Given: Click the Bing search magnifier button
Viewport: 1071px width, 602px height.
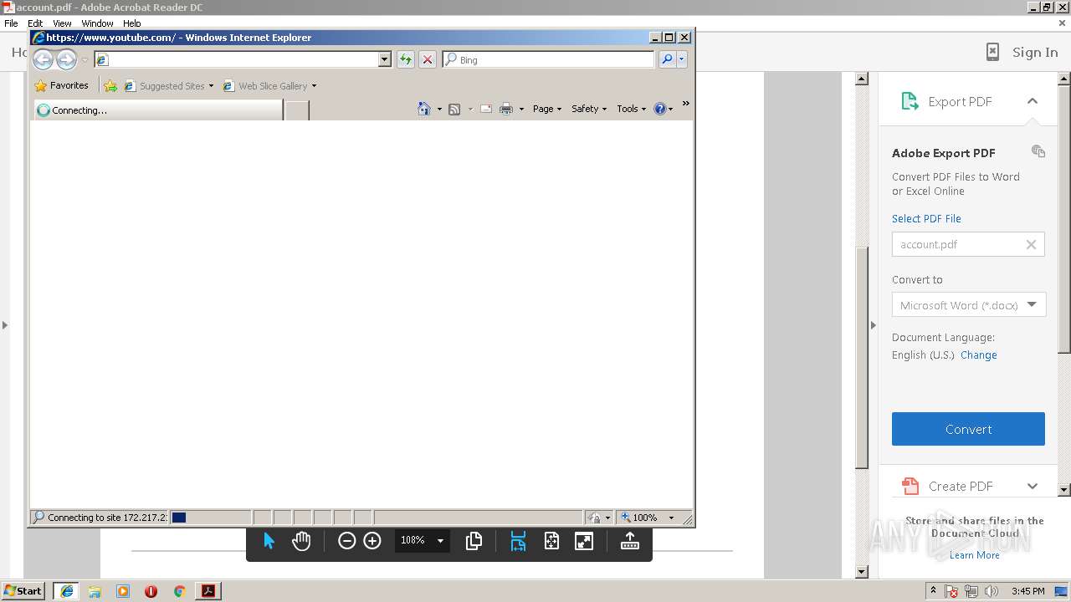Looking at the screenshot, I should tap(667, 59).
